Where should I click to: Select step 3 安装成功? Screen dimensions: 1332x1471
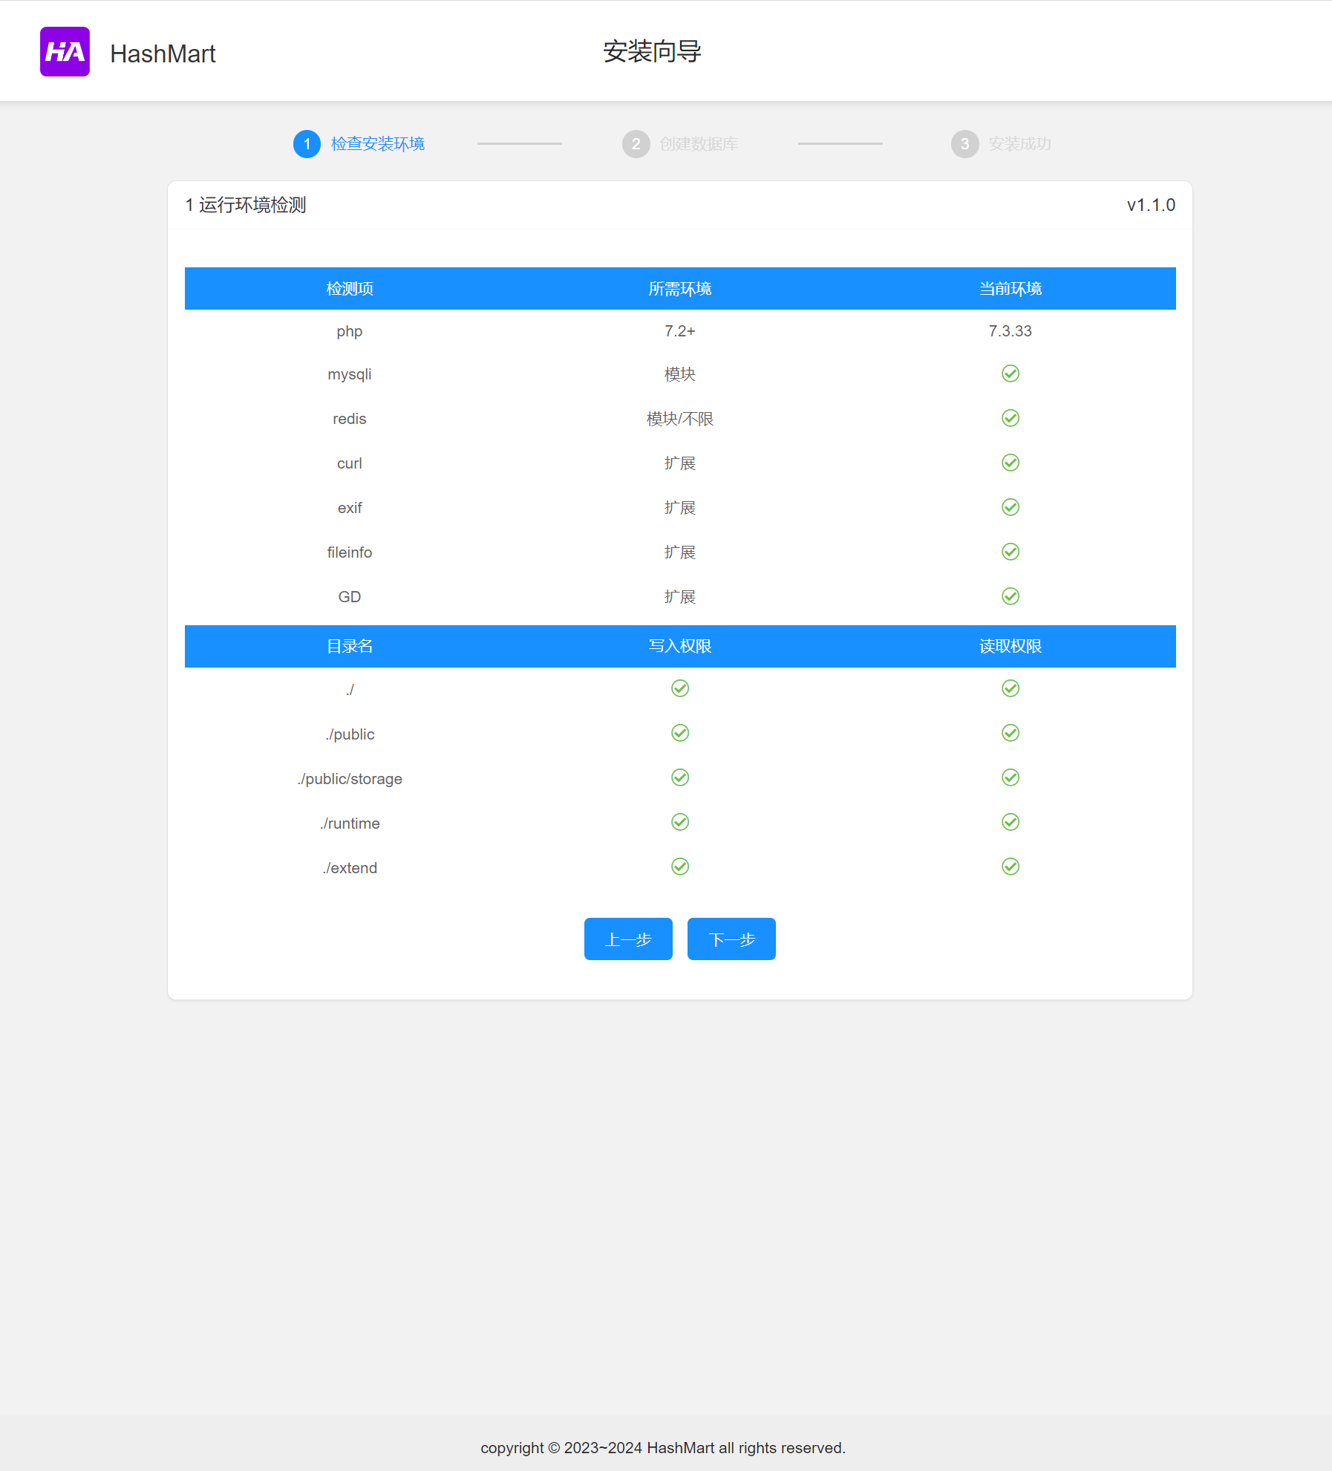point(1001,144)
